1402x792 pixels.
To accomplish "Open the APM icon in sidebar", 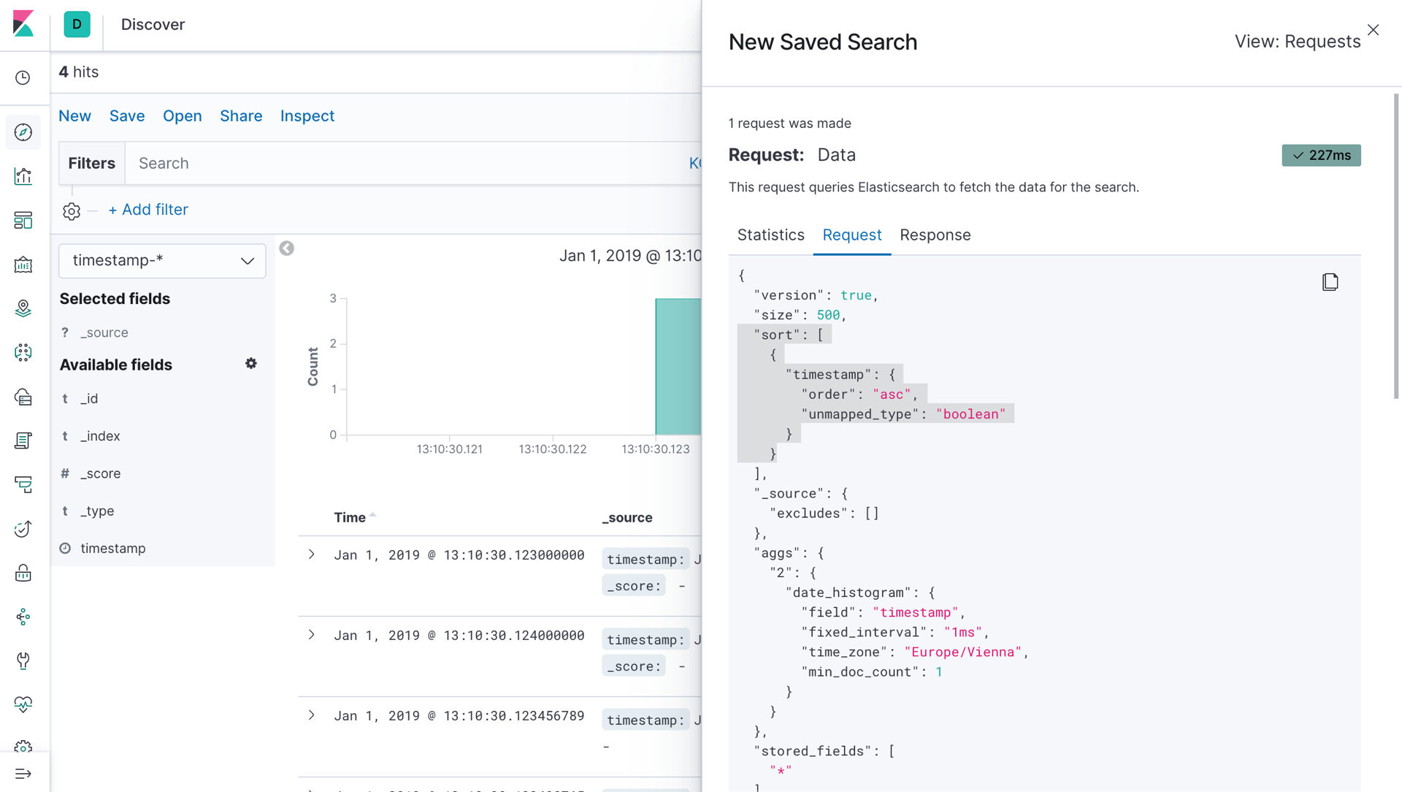I will [23, 484].
